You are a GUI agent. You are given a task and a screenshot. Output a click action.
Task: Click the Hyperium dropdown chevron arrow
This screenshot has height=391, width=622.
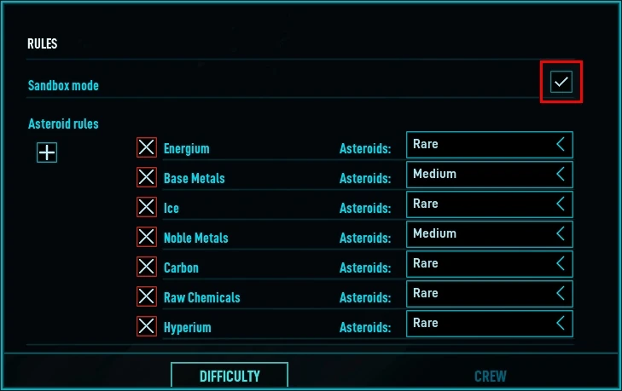click(561, 323)
